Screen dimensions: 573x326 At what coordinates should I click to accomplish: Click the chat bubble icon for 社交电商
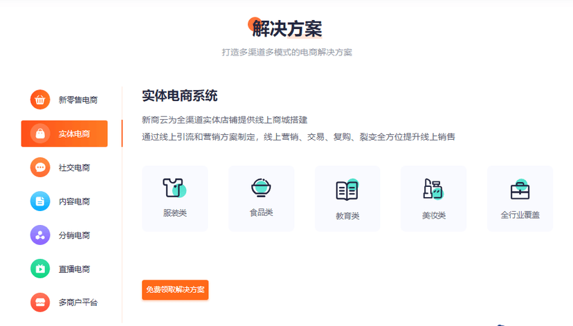point(40,167)
